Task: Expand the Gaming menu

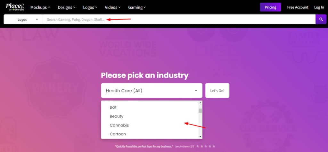Action: (x=137, y=7)
